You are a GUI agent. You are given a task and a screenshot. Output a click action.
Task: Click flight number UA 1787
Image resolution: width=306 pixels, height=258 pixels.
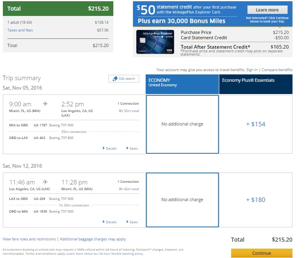pos(40,125)
